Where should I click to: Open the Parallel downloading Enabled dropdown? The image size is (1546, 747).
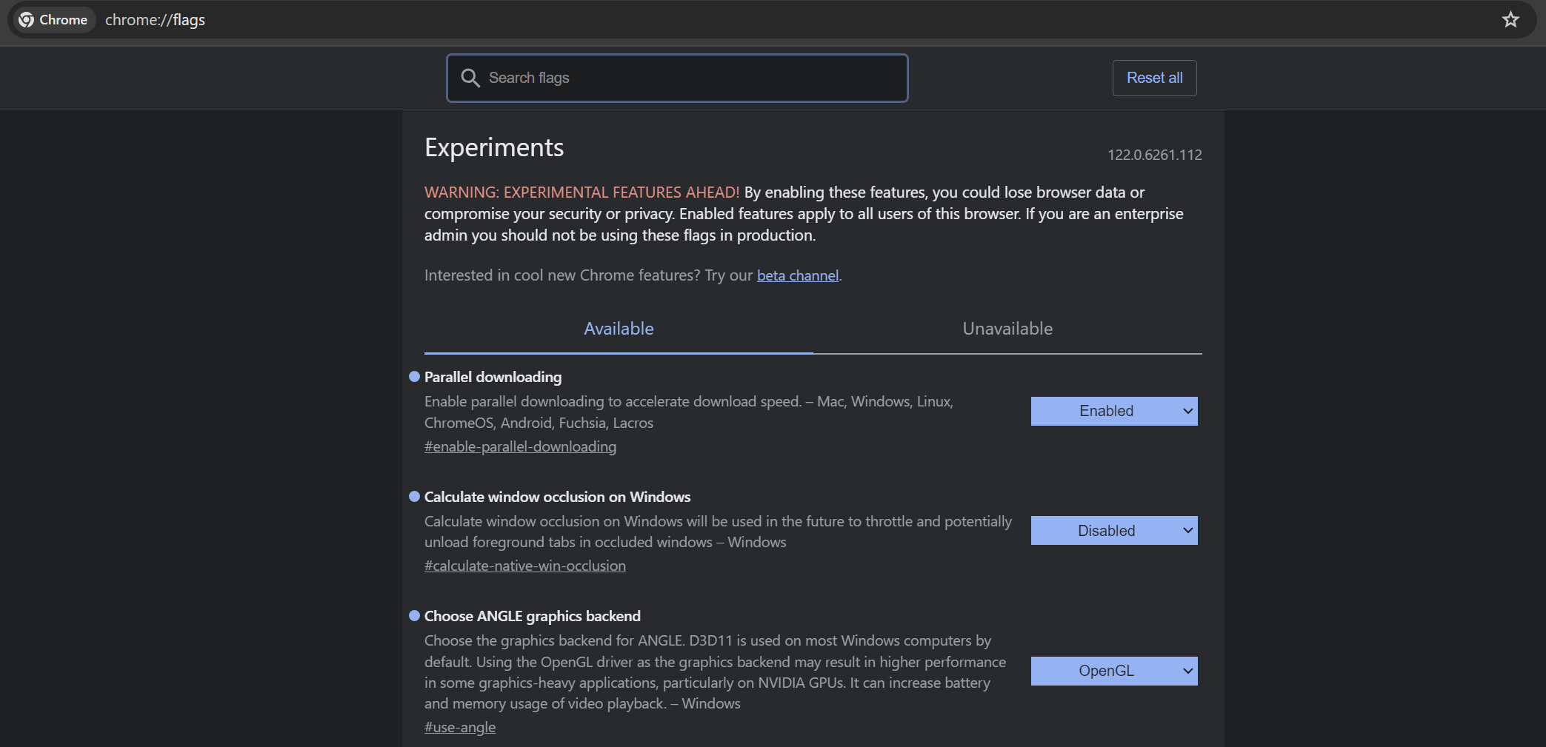click(1114, 411)
